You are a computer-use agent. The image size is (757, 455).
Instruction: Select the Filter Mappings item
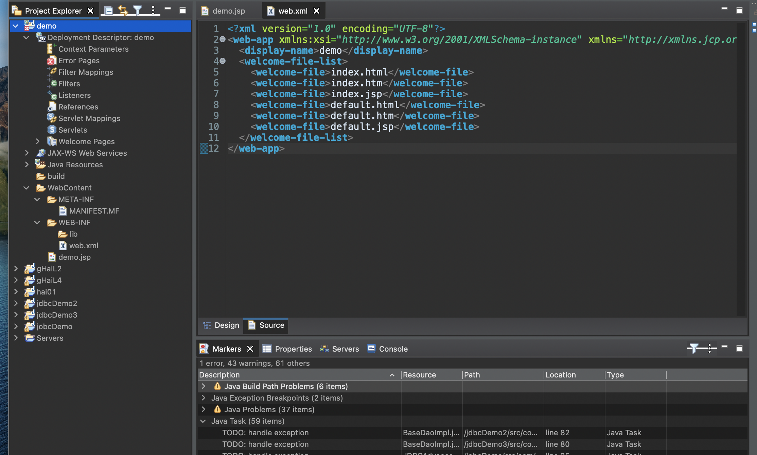[x=86, y=72]
